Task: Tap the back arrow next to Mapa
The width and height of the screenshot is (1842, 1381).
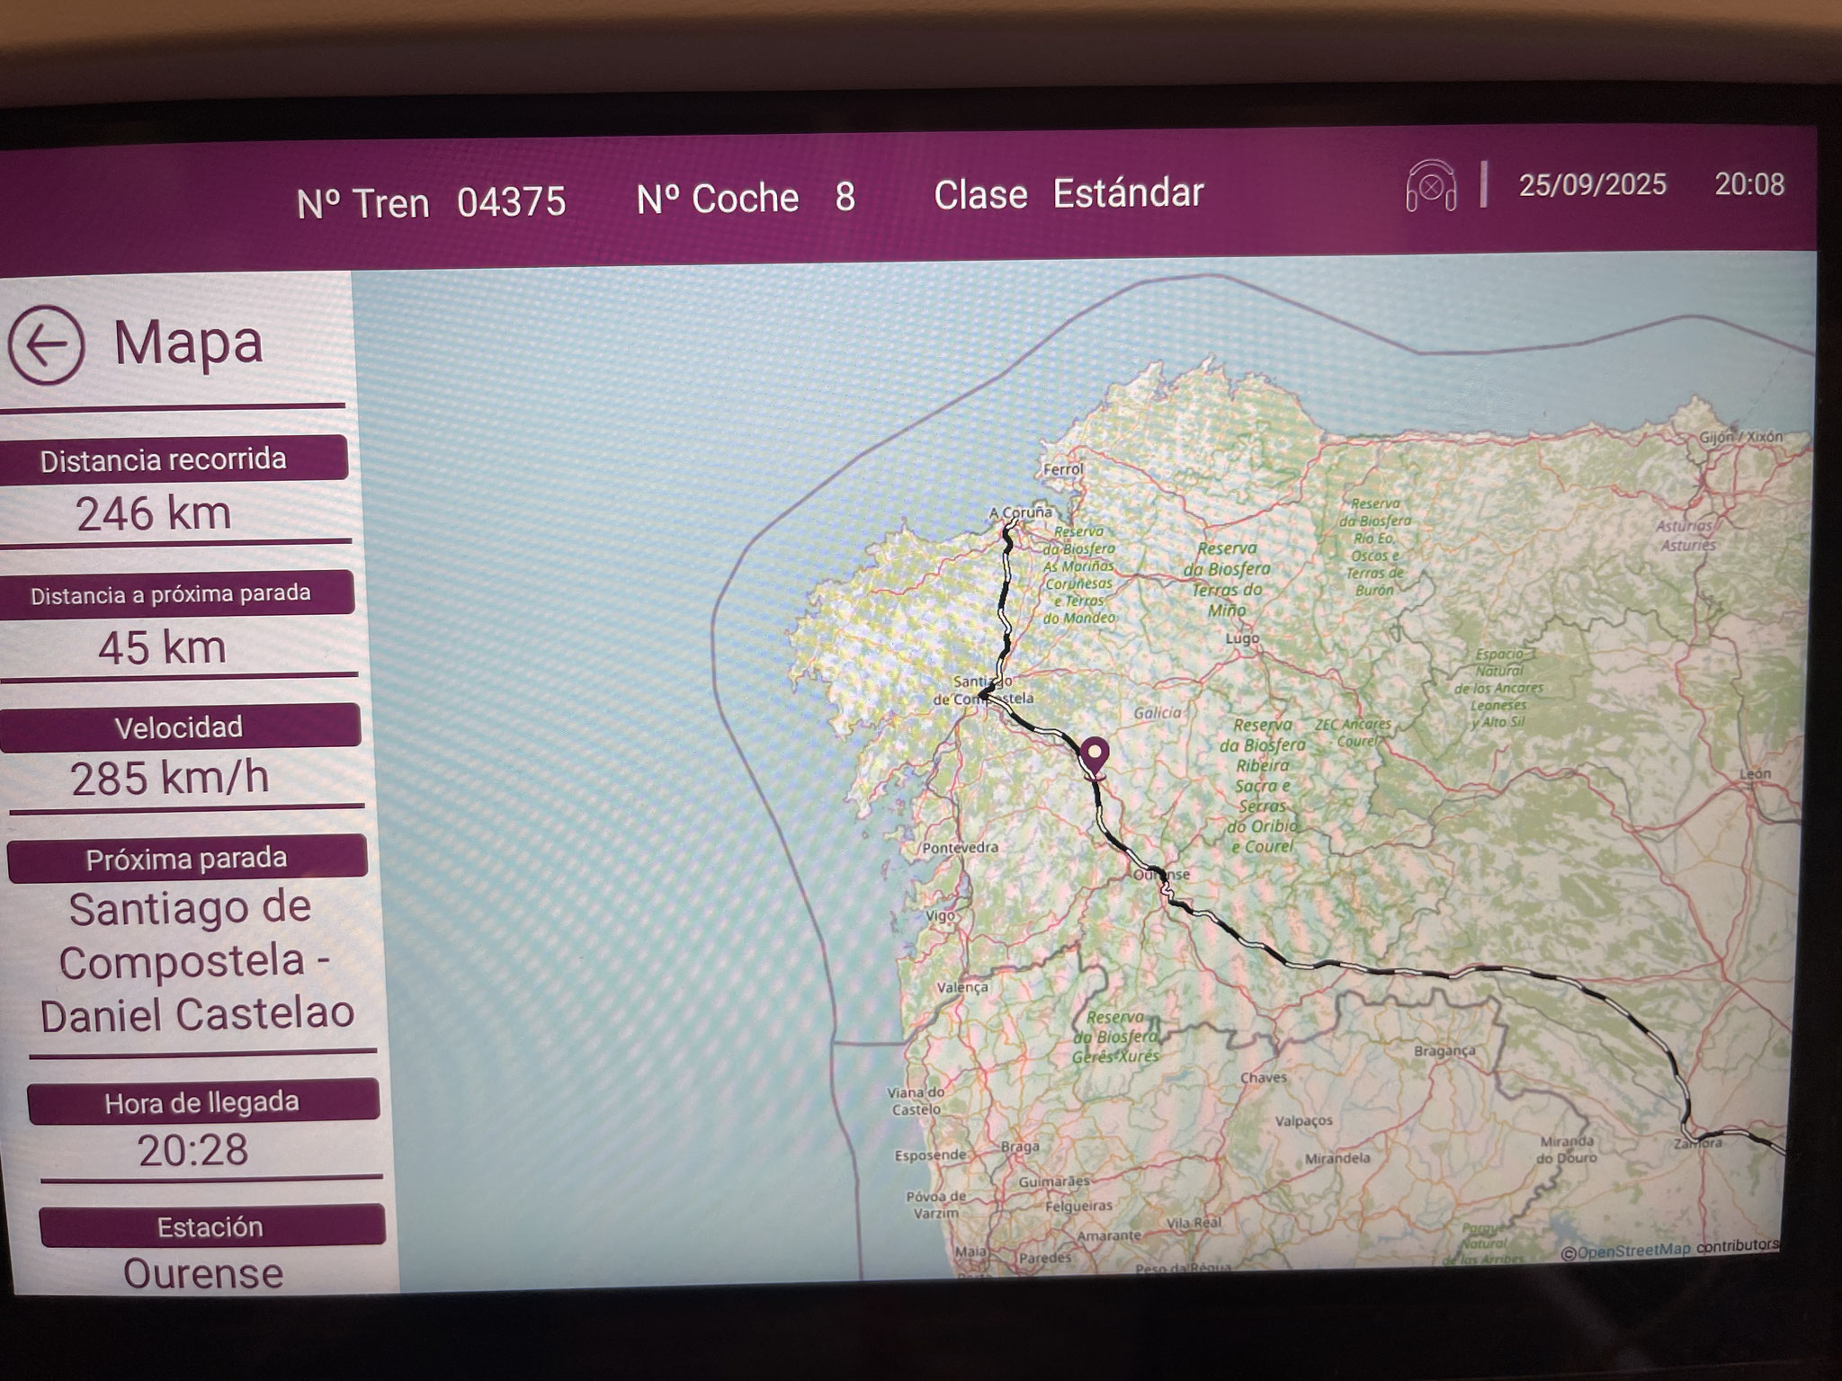Action: point(47,345)
